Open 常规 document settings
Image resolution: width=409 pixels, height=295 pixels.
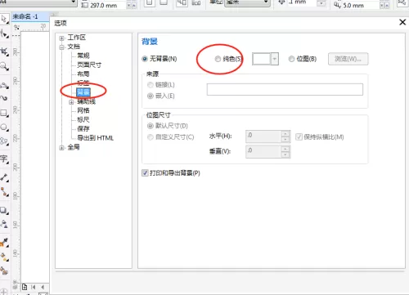pyautogui.click(x=83, y=56)
